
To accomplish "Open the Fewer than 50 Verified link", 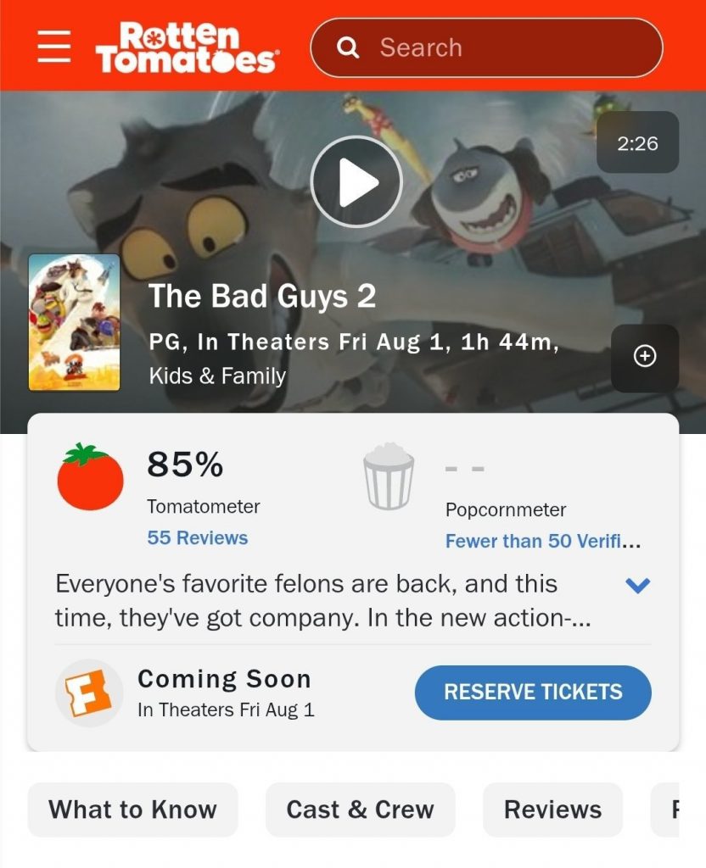I will pyautogui.click(x=543, y=541).
